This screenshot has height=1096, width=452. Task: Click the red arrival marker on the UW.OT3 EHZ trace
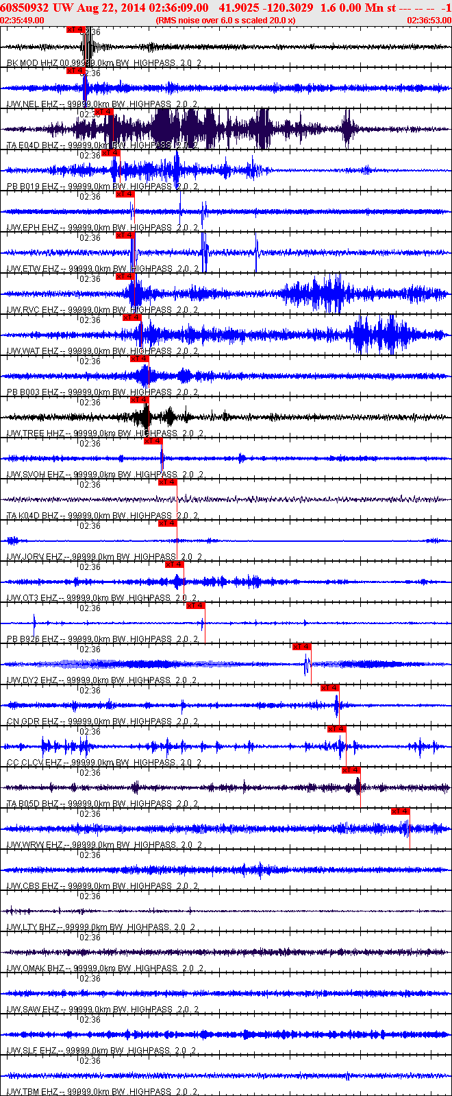coord(175,564)
